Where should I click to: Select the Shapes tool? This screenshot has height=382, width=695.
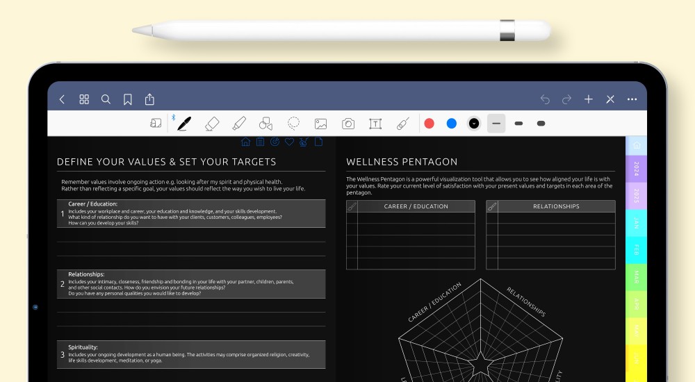click(266, 124)
